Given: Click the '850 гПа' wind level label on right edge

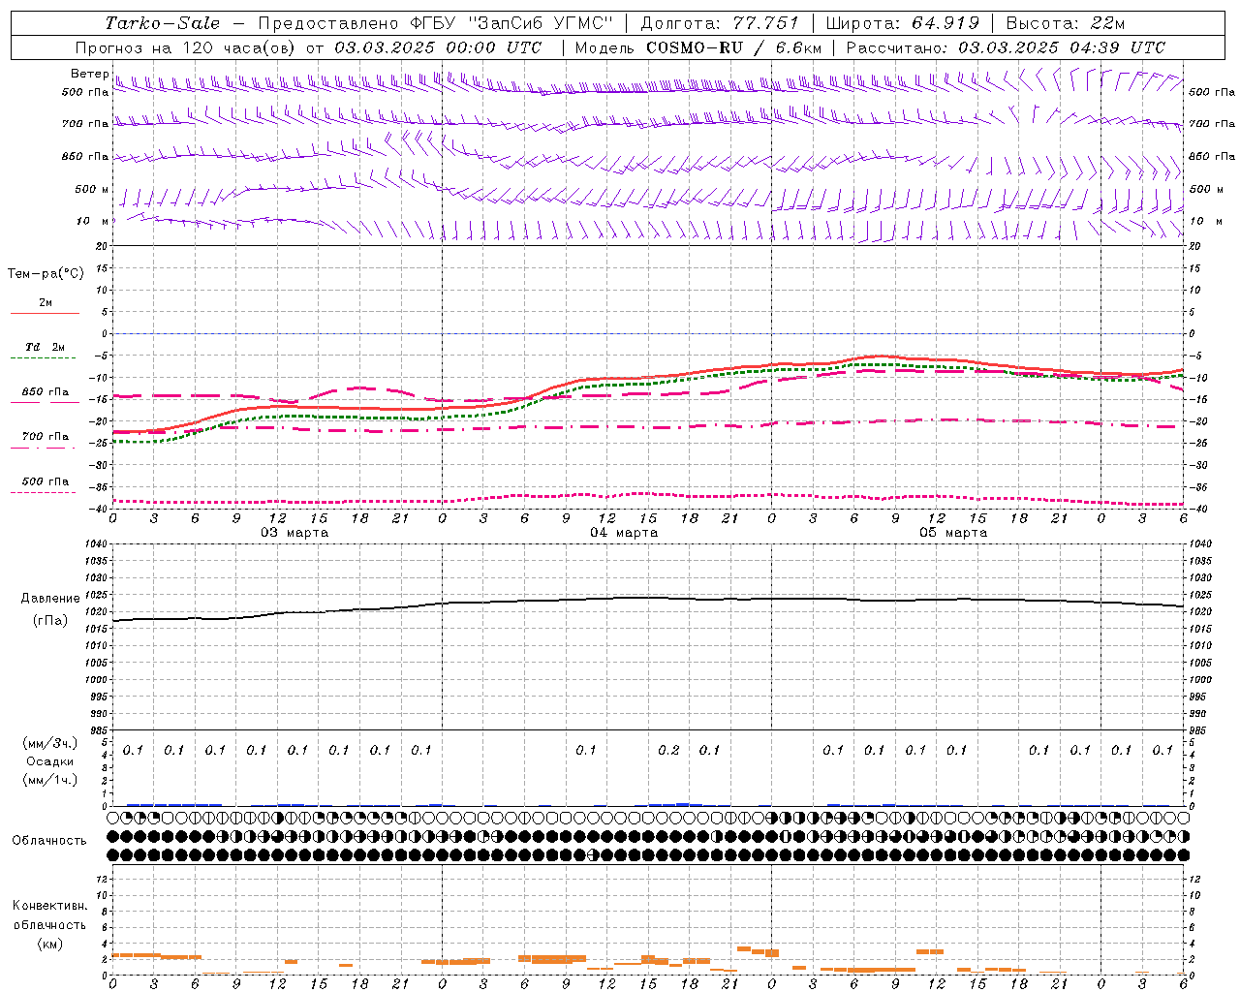Looking at the screenshot, I should [x=1212, y=156].
